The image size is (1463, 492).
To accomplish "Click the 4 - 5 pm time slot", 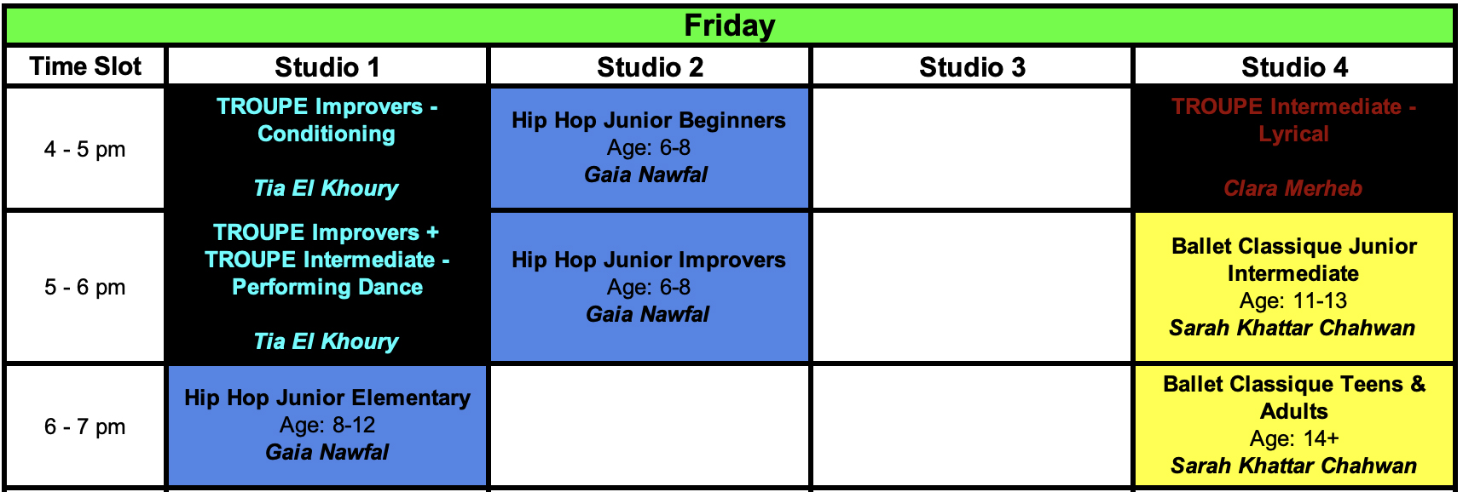I will pos(85,149).
